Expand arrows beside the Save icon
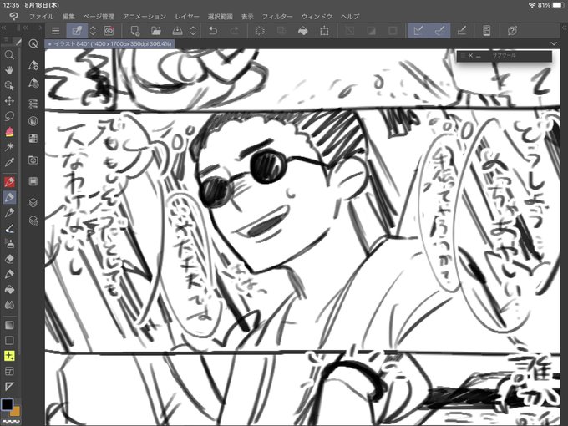 [x=193, y=31]
